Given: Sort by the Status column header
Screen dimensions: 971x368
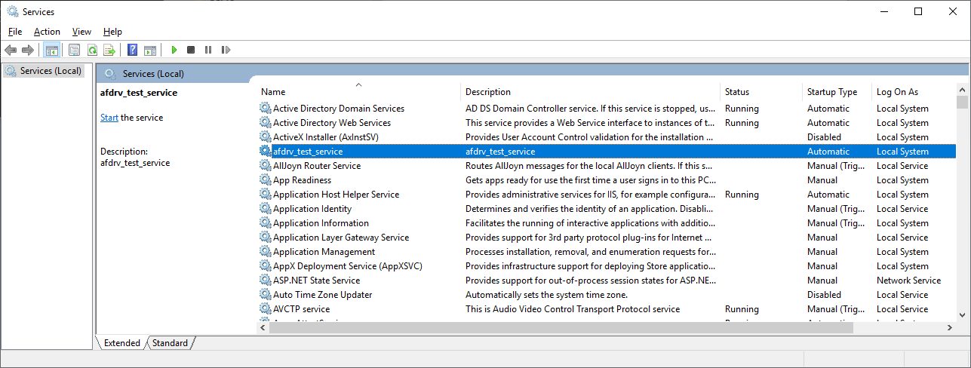Looking at the screenshot, I should tap(761, 92).
